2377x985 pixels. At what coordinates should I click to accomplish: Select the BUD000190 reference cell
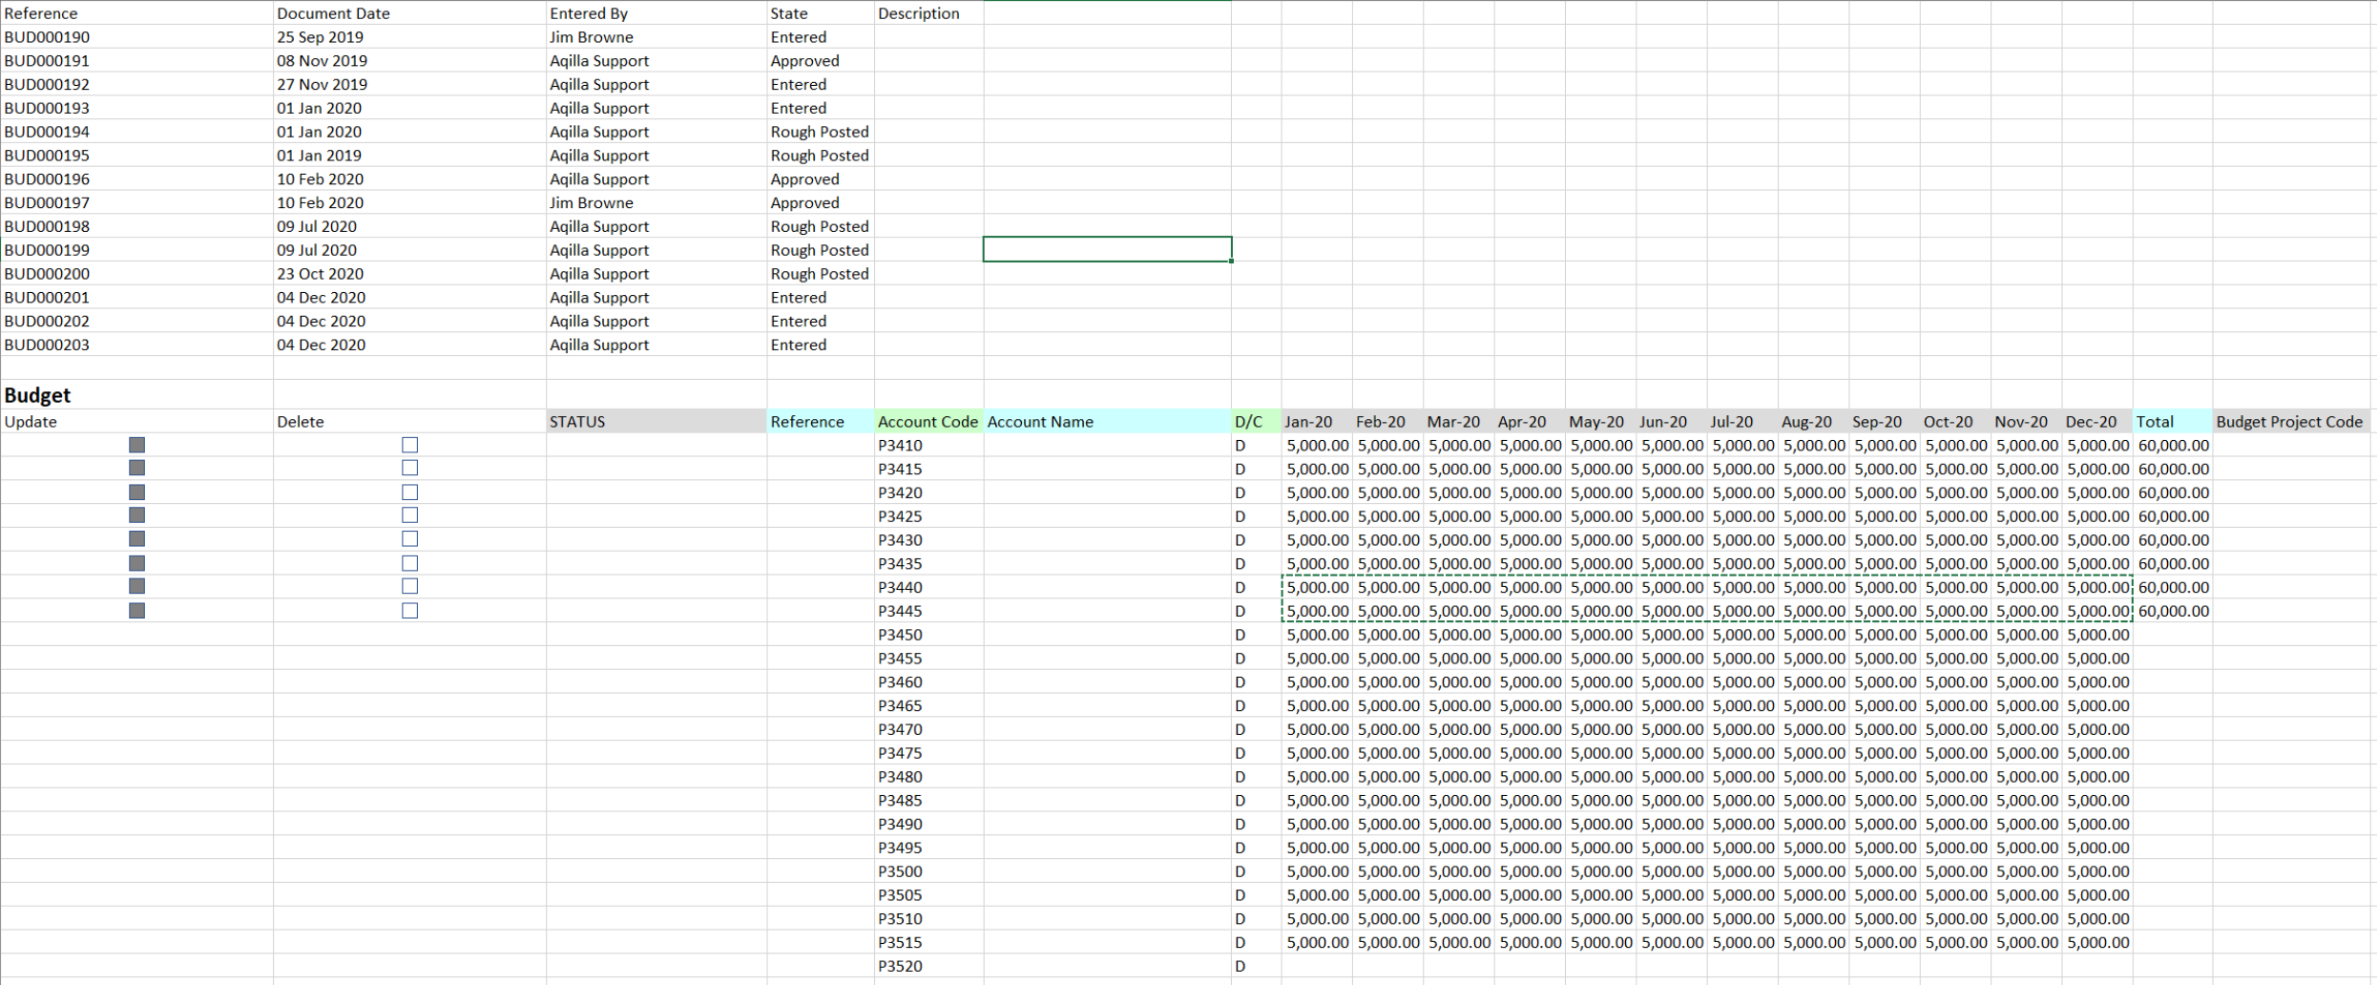pos(48,37)
